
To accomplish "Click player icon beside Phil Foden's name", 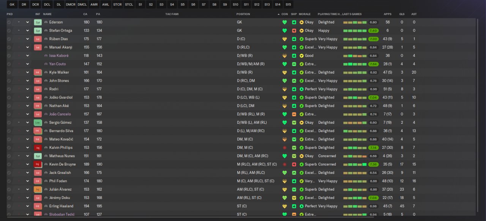I will click(x=46, y=181).
